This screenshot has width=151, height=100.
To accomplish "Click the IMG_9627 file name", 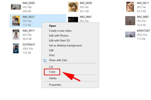I will (x=29, y=17).
